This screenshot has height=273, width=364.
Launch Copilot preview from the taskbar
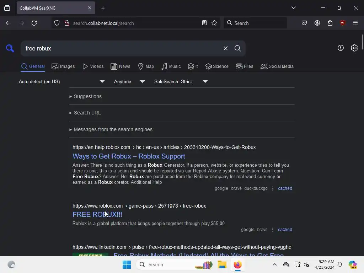(352, 264)
